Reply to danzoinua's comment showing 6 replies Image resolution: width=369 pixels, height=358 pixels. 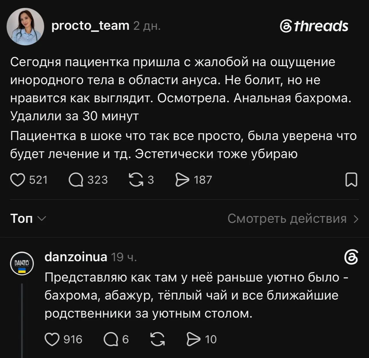click(x=111, y=339)
